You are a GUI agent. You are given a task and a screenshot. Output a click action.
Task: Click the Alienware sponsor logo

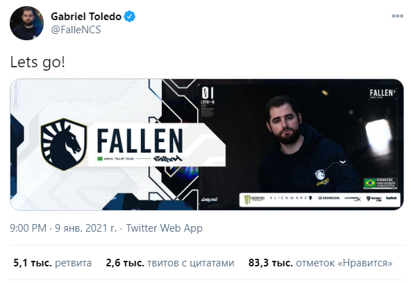pos(290,198)
